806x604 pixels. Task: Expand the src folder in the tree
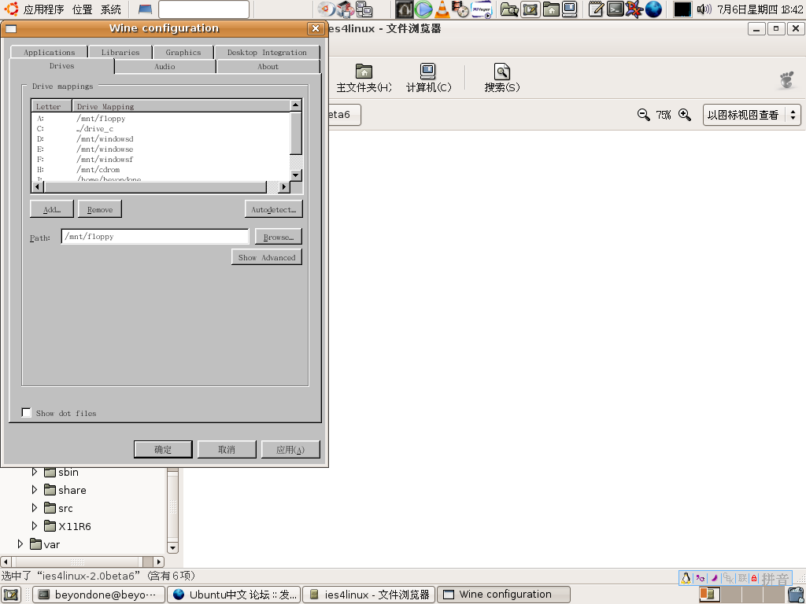(35, 508)
